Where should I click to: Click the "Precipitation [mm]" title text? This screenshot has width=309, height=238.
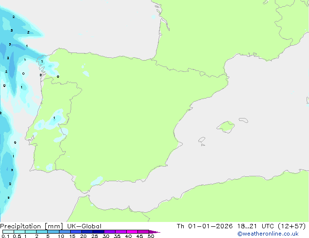[x=32, y=226]
